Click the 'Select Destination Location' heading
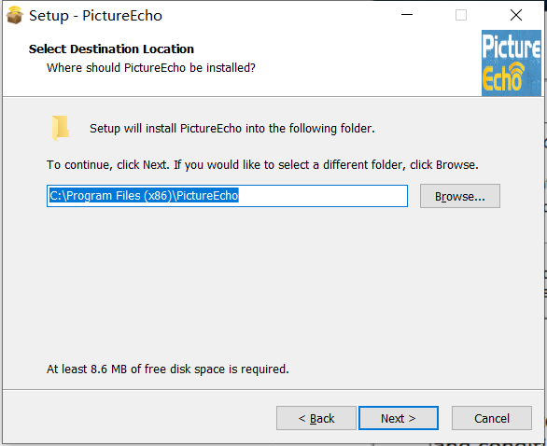This screenshot has width=547, height=446. tap(111, 49)
